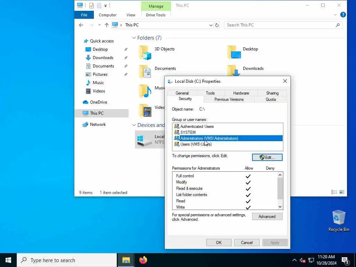Open the address bar history dropdown
This screenshot has width=356, height=267.
[211, 25]
